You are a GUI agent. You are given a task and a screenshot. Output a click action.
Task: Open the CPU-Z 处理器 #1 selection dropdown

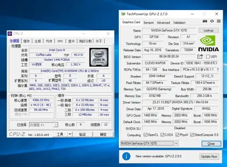tap(44, 125)
